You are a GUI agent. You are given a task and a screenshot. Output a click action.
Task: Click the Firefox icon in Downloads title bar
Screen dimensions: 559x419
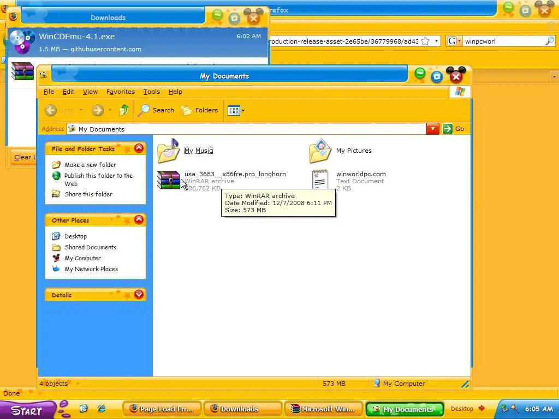13,16
